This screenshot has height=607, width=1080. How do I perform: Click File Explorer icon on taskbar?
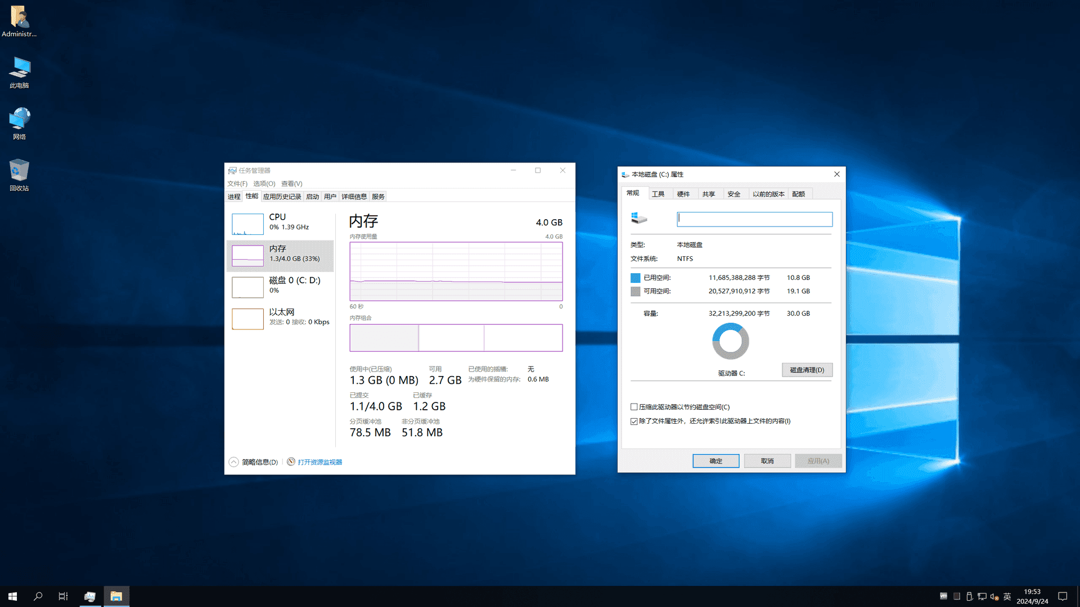(x=116, y=596)
